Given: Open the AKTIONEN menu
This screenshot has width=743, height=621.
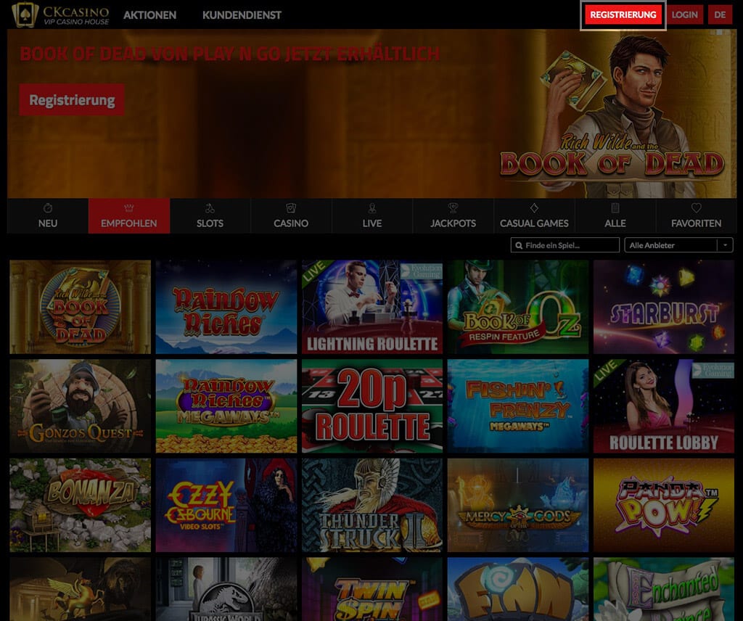Looking at the screenshot, I should 149,15.
